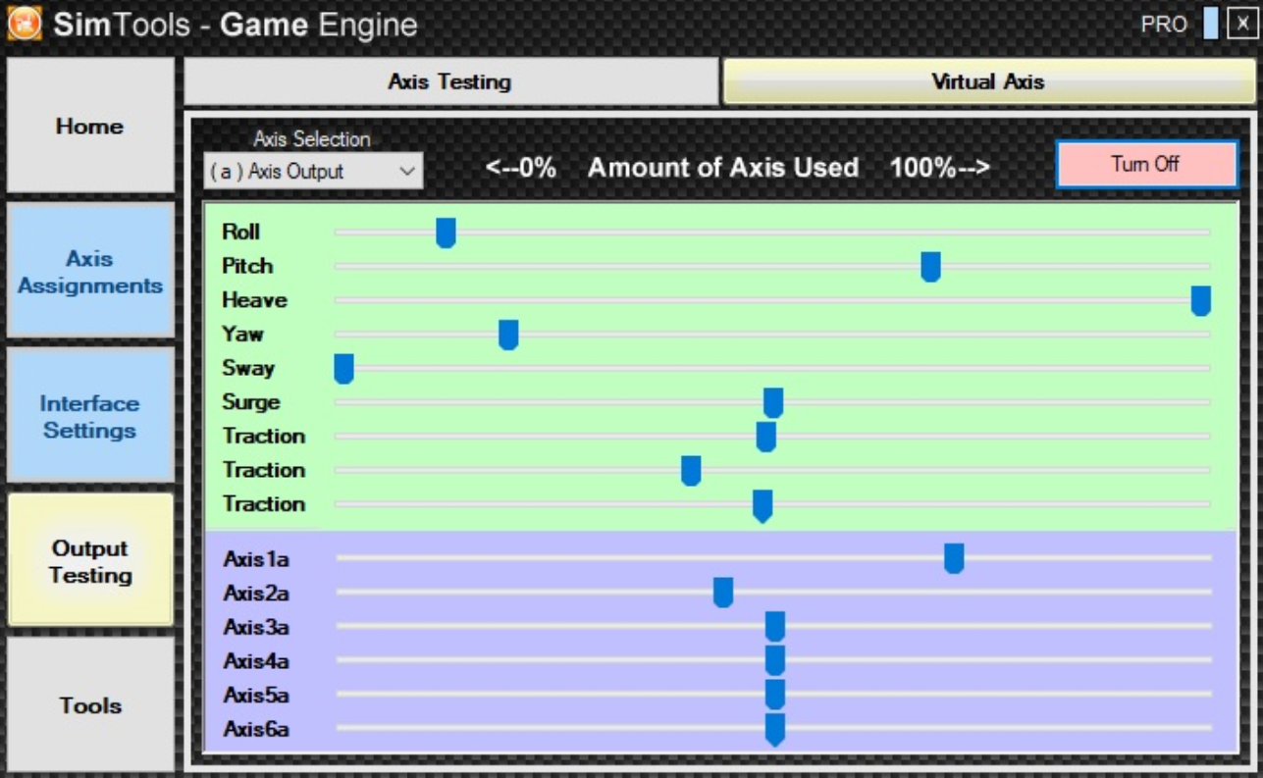The image size is (1263, 778).
Task: Switch to the Virtual Axis tab
Action: 988,81
